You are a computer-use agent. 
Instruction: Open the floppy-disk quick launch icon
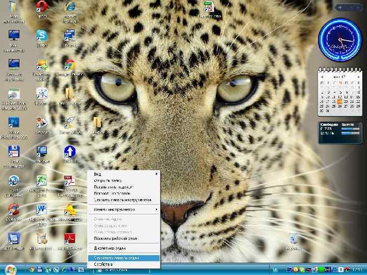[40, 270]
